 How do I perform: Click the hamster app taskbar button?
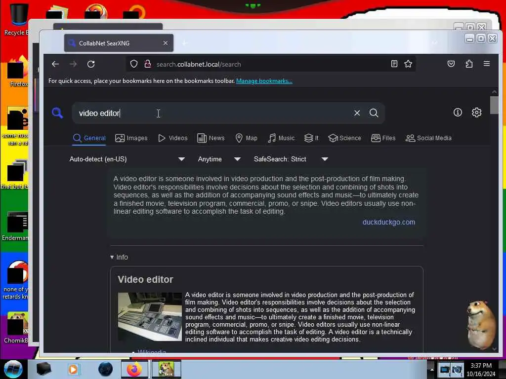pyautogui.click(x=166, y=369)
